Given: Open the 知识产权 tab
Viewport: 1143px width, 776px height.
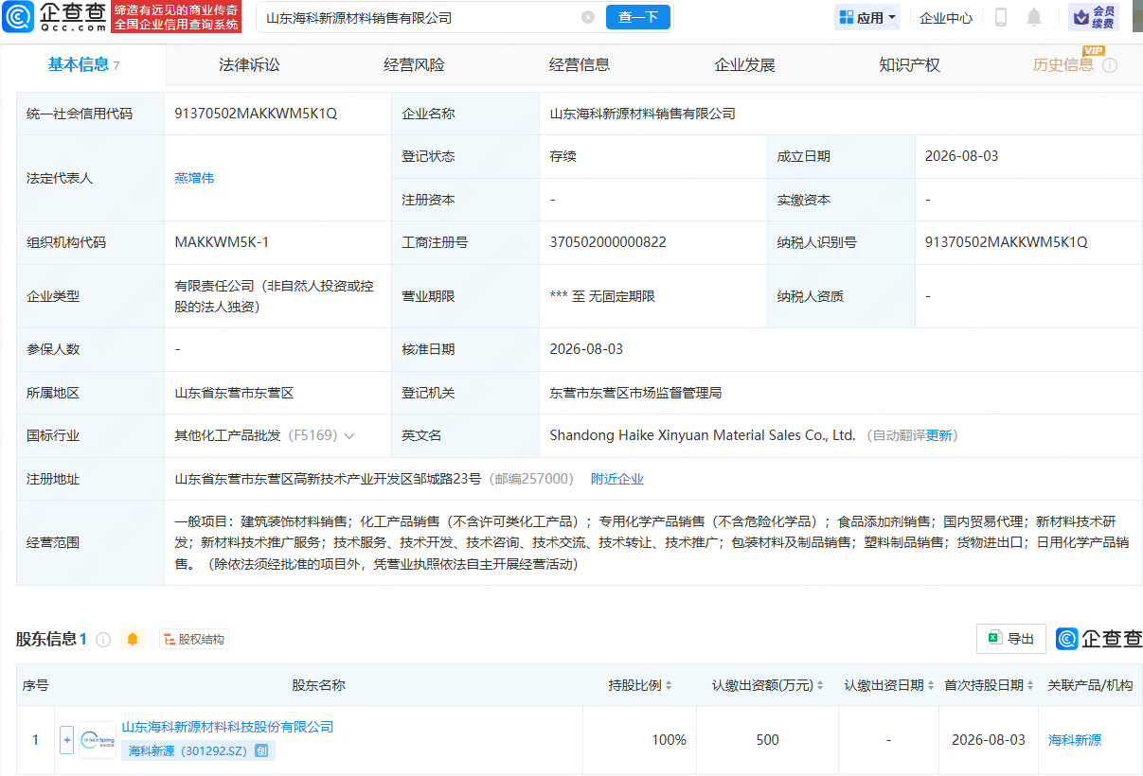Looking at the screenshot, I should (x=909, y=64).
